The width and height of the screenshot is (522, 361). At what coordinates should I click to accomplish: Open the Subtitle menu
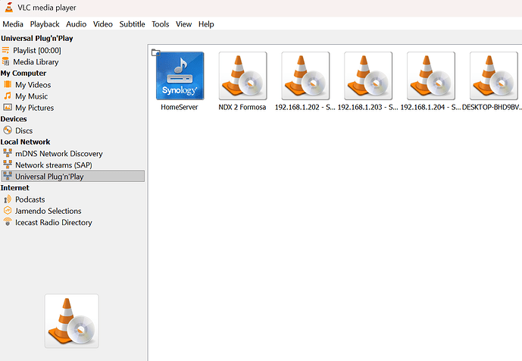(x=132, y=24)
